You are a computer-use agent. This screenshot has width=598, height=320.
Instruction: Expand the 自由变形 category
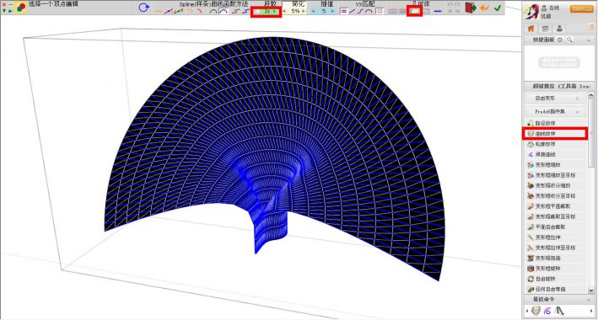coord(556,99)
